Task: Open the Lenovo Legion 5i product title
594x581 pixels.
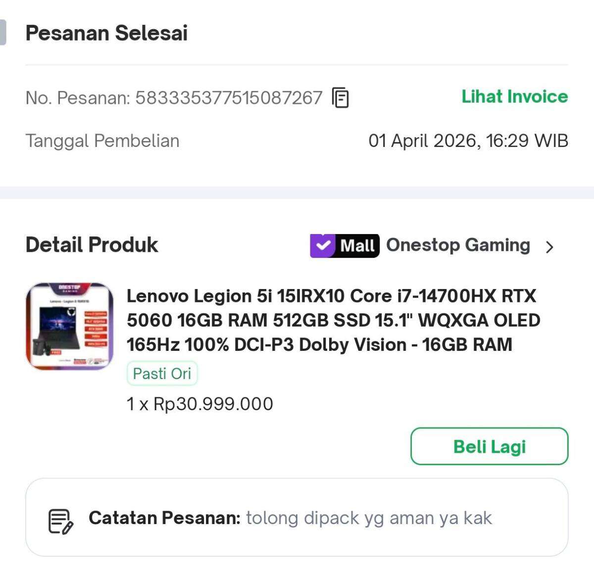Action: tap(333, 320)
